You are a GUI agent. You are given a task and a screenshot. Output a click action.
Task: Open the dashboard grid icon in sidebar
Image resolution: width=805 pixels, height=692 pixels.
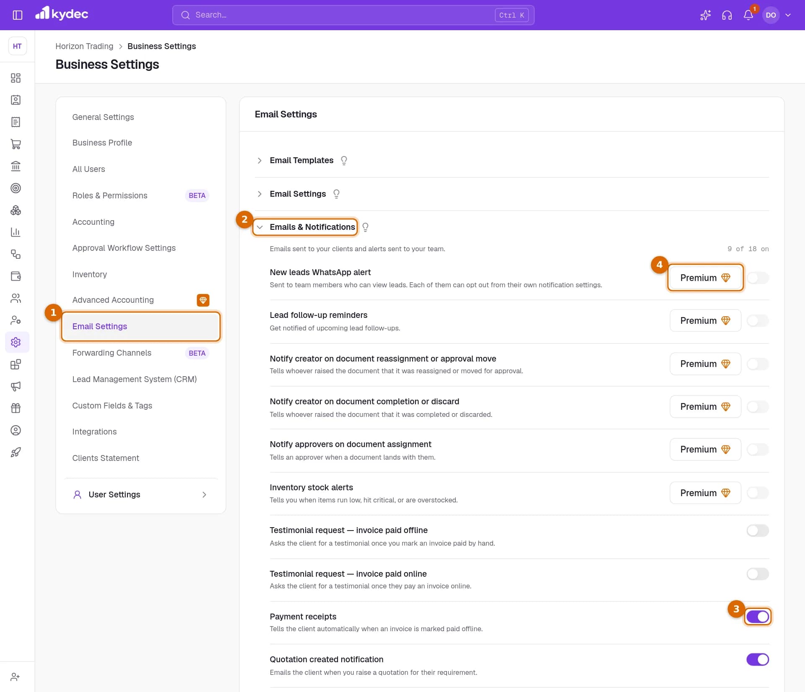[x=16, y=78]
